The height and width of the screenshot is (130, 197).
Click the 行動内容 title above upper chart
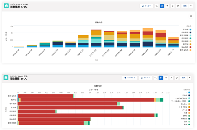pos(99,22)
